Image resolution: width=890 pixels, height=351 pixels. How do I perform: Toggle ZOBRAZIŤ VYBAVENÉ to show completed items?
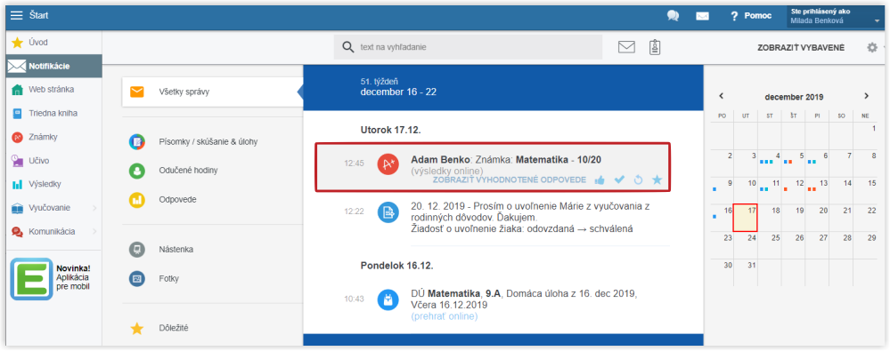[801, 48]
